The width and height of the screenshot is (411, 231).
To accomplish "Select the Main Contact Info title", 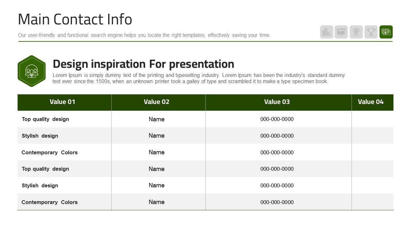I will pyautogui.click(x=75, y=19).
